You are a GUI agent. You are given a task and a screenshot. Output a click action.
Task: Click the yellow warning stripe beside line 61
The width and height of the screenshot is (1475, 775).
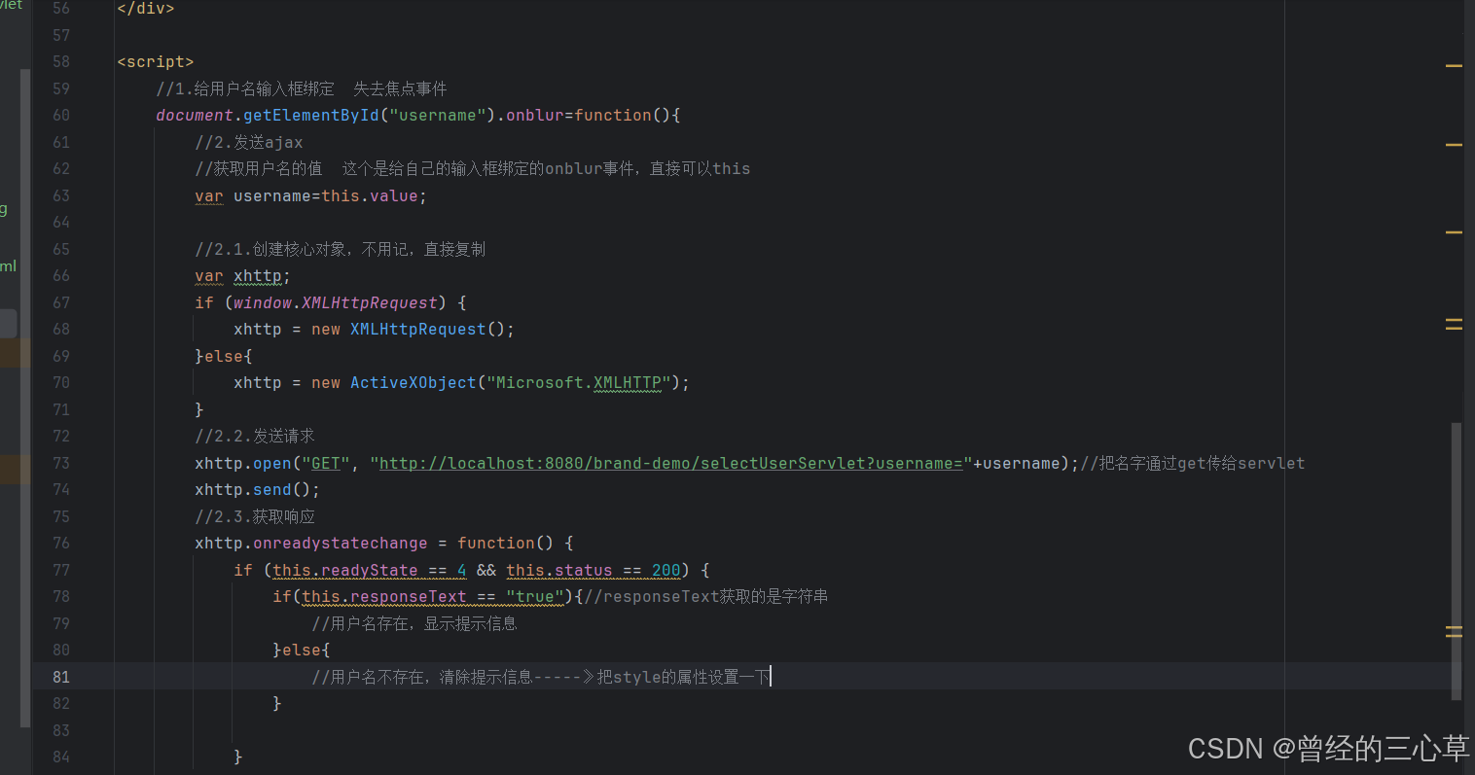pyautogui.click(x=1454, y=144)
